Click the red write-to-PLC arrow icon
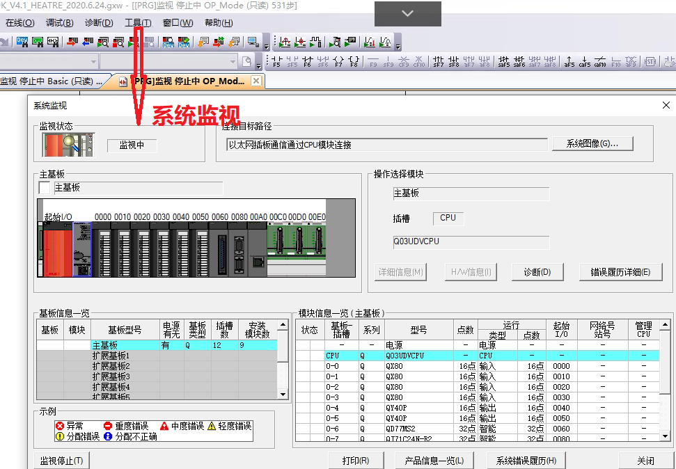 coord(72,42)
